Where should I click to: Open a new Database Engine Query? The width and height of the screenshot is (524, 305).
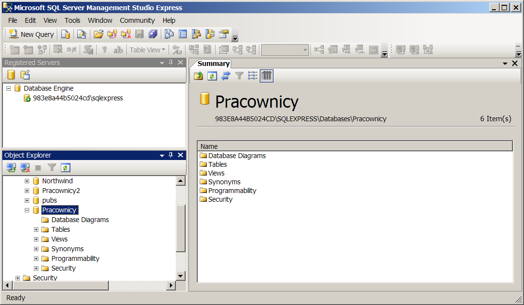click(x=66, y=34)
